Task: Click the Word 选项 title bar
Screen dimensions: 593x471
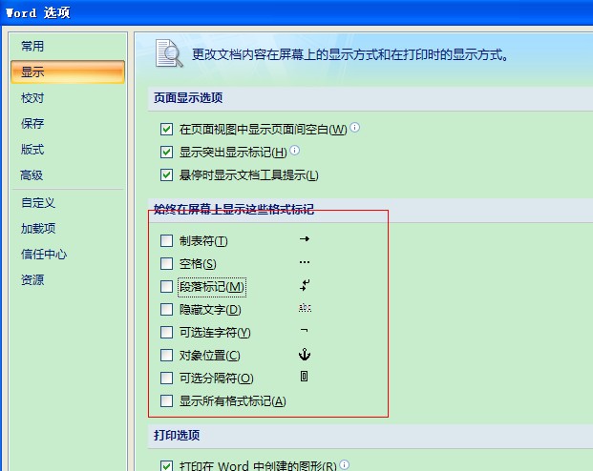Action: point(296,12)
